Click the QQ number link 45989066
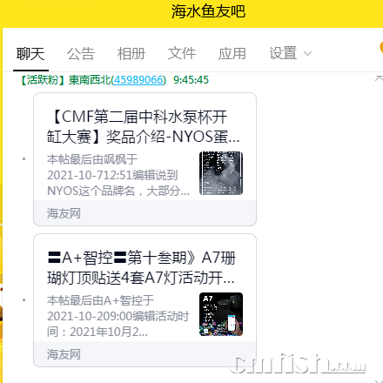Viewport: 383px width, 383px height. point(138,80)
